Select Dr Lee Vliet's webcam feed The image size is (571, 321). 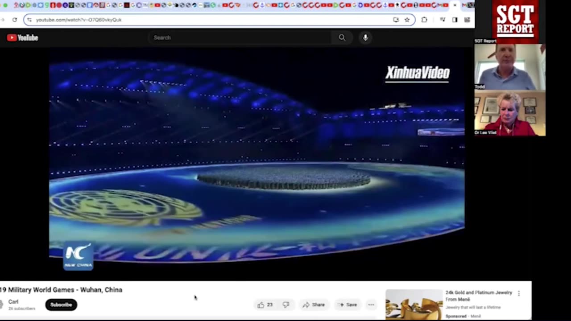tap(509, 113)
